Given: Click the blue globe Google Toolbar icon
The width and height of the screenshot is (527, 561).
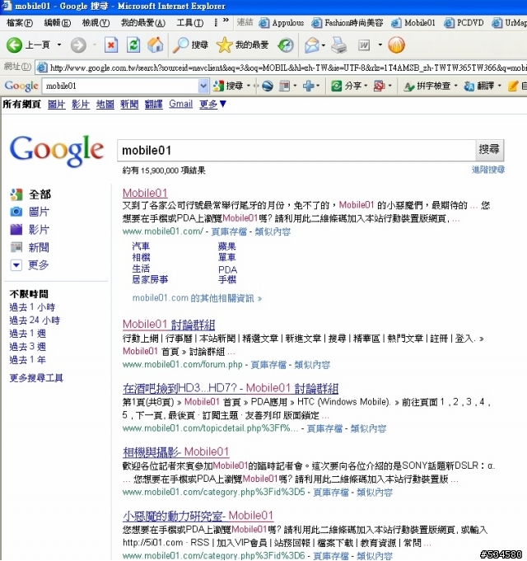Looking at the screenshot, I should click(267, 86).
